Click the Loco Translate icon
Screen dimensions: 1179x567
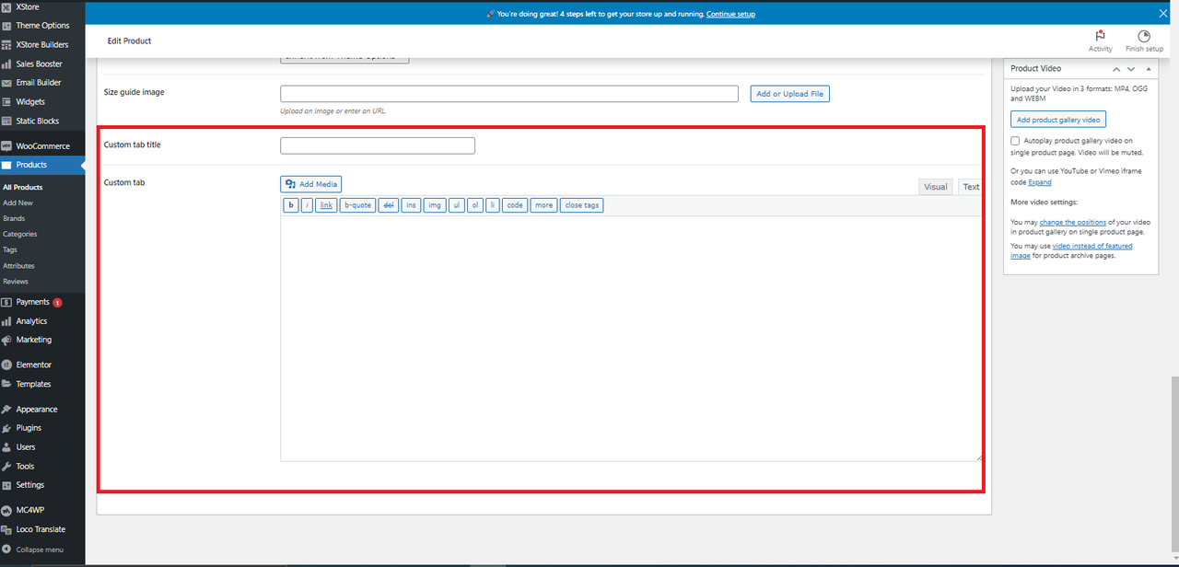coord(6,529)
